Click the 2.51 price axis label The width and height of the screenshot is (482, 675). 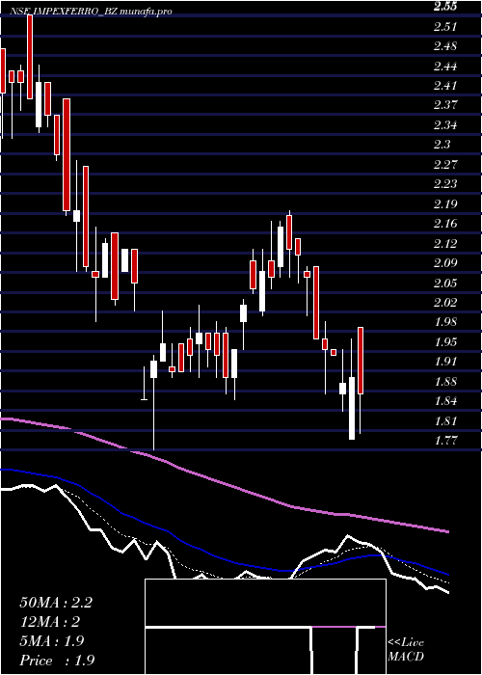pyautogui.click(x=445, y=27)
